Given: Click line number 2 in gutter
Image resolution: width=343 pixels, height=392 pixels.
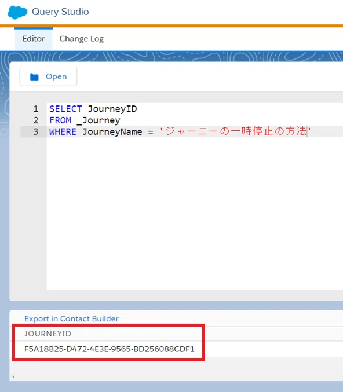Looking at the screenshot, I should [36, 120].
